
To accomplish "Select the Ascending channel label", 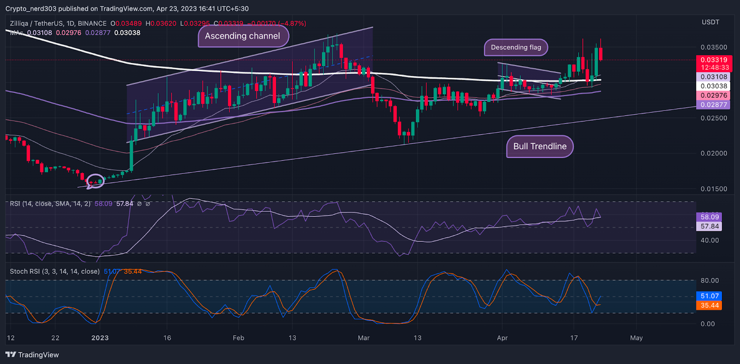I will (243, 36).
